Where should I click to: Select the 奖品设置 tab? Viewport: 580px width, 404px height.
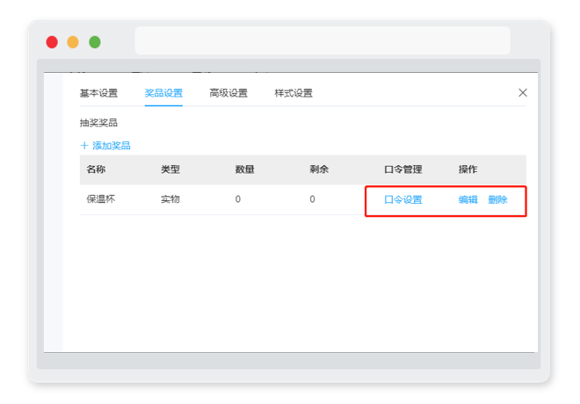(x=163, y=93)
